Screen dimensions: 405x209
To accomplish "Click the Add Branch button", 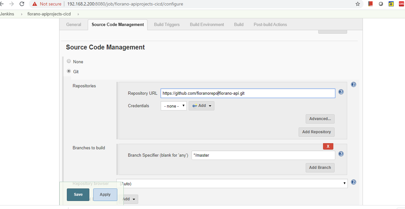I will coord(320,168).
